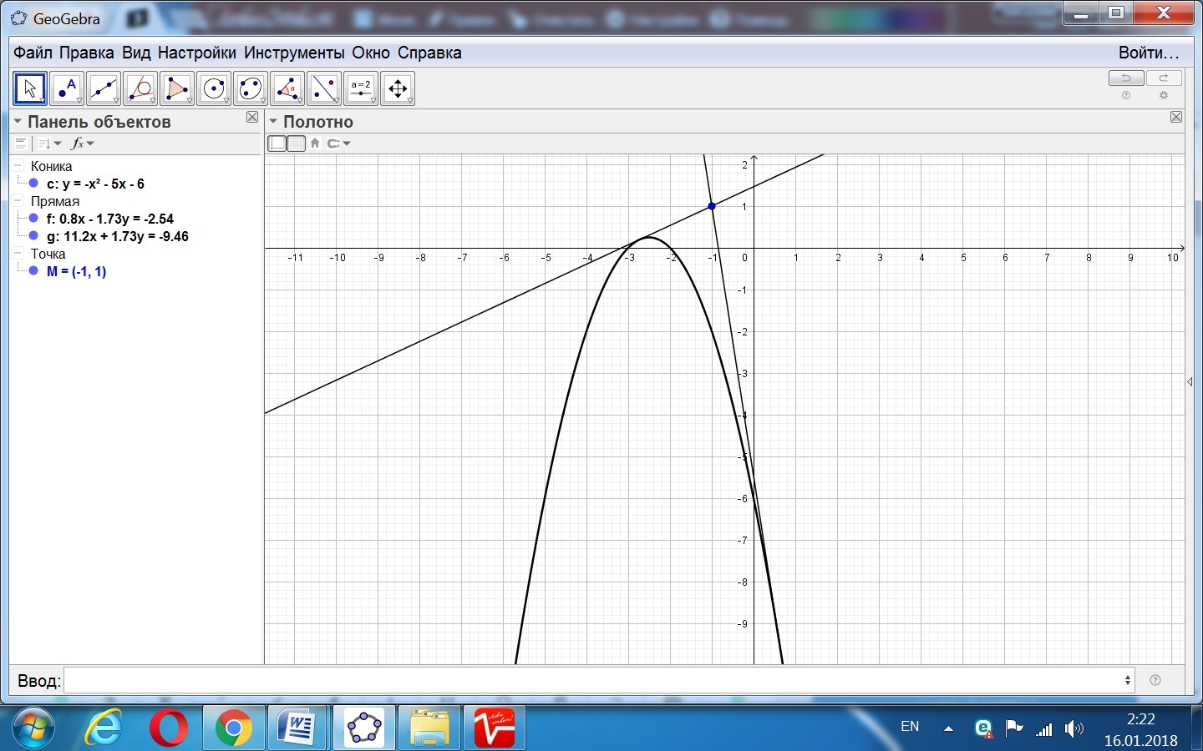
Task: Pick the Tangent lines tool
Action: (140, 88)
